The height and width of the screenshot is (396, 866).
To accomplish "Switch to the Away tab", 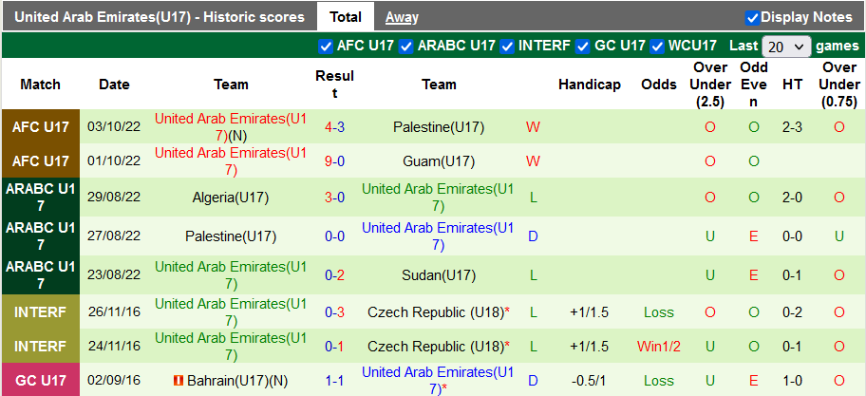I will tap(402, 17).
